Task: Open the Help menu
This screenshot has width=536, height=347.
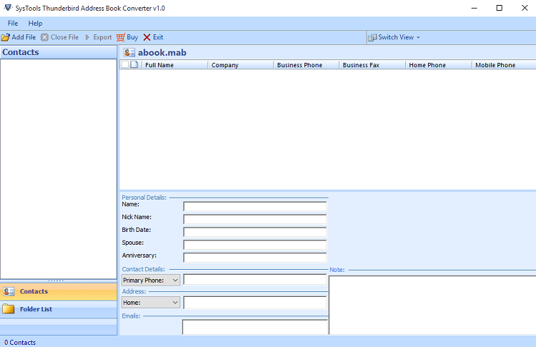Action: point(35,24)
